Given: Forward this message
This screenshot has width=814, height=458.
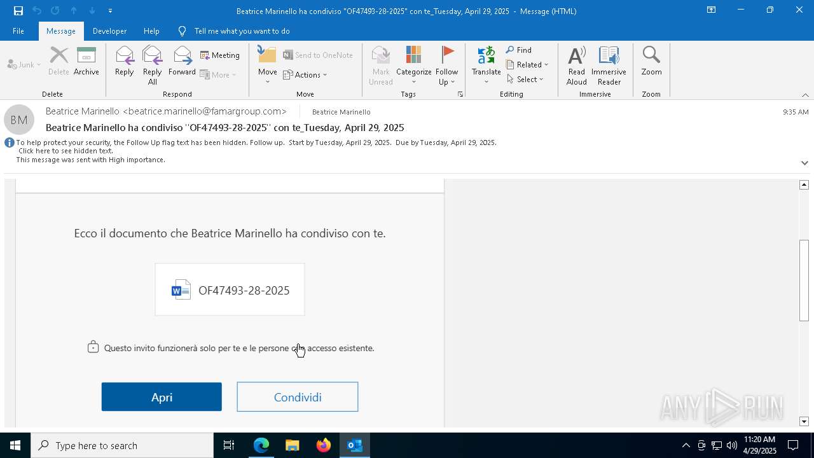Looking at the screenshot, I should [183, 62].
